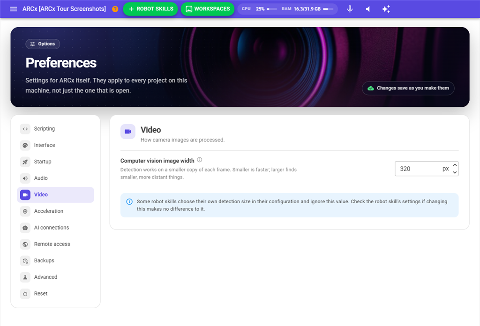Image resolution: width=480 pixels, height=326 pixels.
Task: Click the Preferences heading text
Action: (x=61, y=63)
